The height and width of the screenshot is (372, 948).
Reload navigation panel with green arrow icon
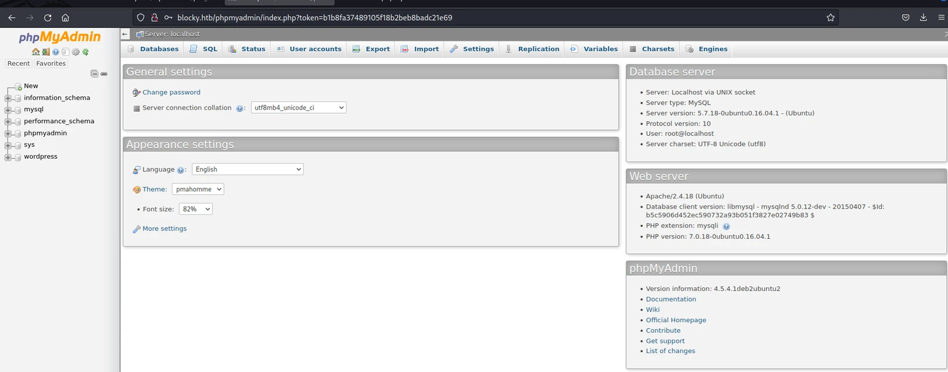pyautogui.click(x=85, y=52)
